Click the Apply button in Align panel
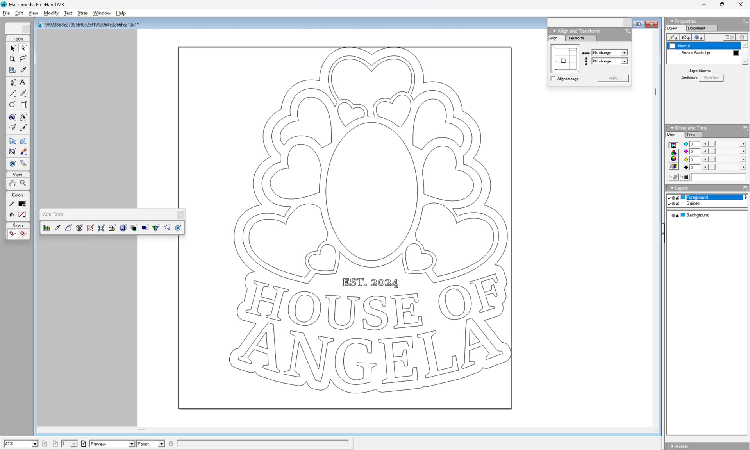This screenshot has height=450, width=750. (x=613, y=78)
